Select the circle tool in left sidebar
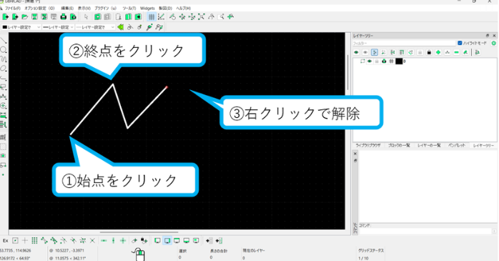 (x=3, y=49)
